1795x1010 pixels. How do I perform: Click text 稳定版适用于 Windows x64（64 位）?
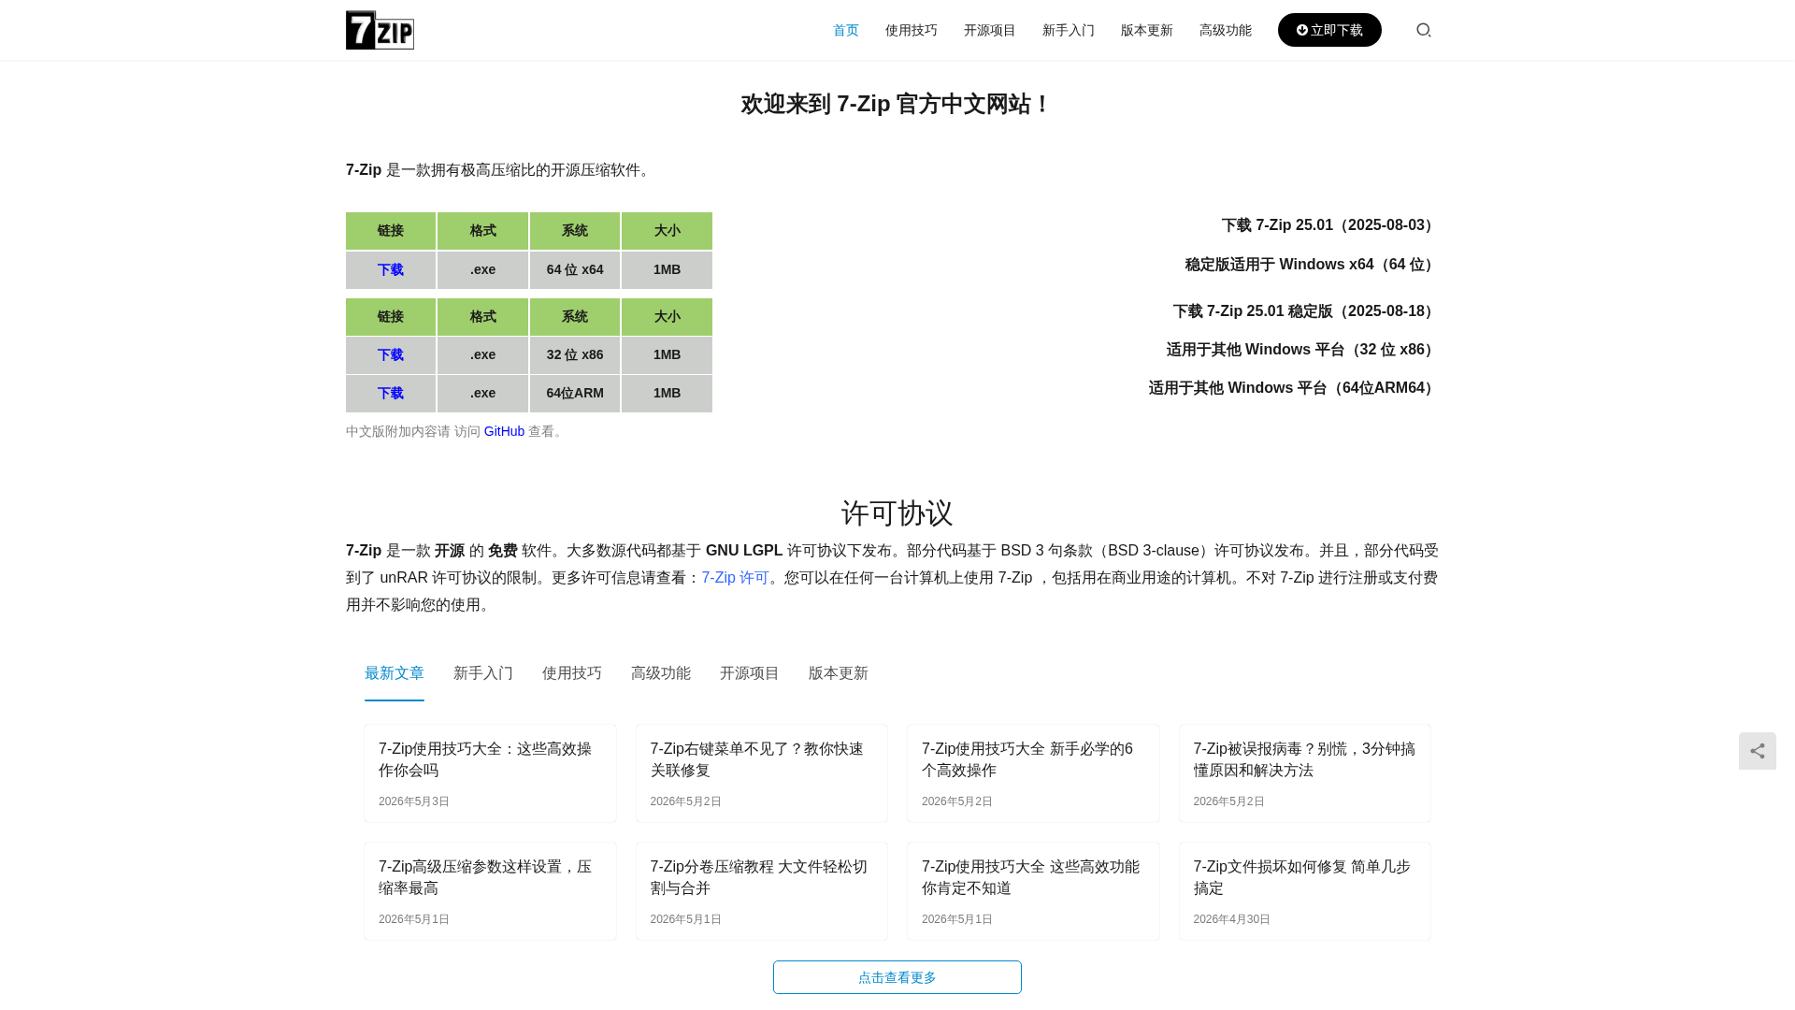1312,265
